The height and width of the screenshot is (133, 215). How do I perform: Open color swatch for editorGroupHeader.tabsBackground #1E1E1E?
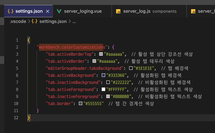click(131, 68)
